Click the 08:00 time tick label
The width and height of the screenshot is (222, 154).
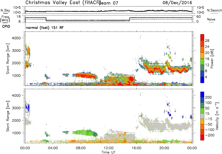81,148
